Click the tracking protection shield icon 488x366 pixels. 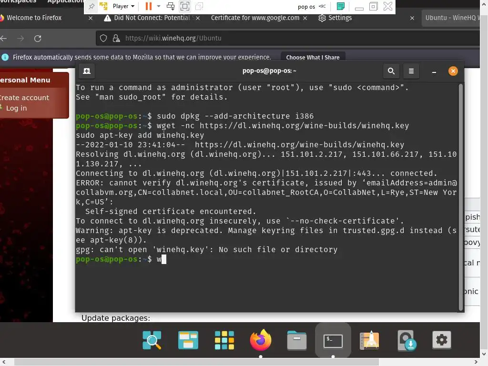pyautogui.click(x=103, y=38)
